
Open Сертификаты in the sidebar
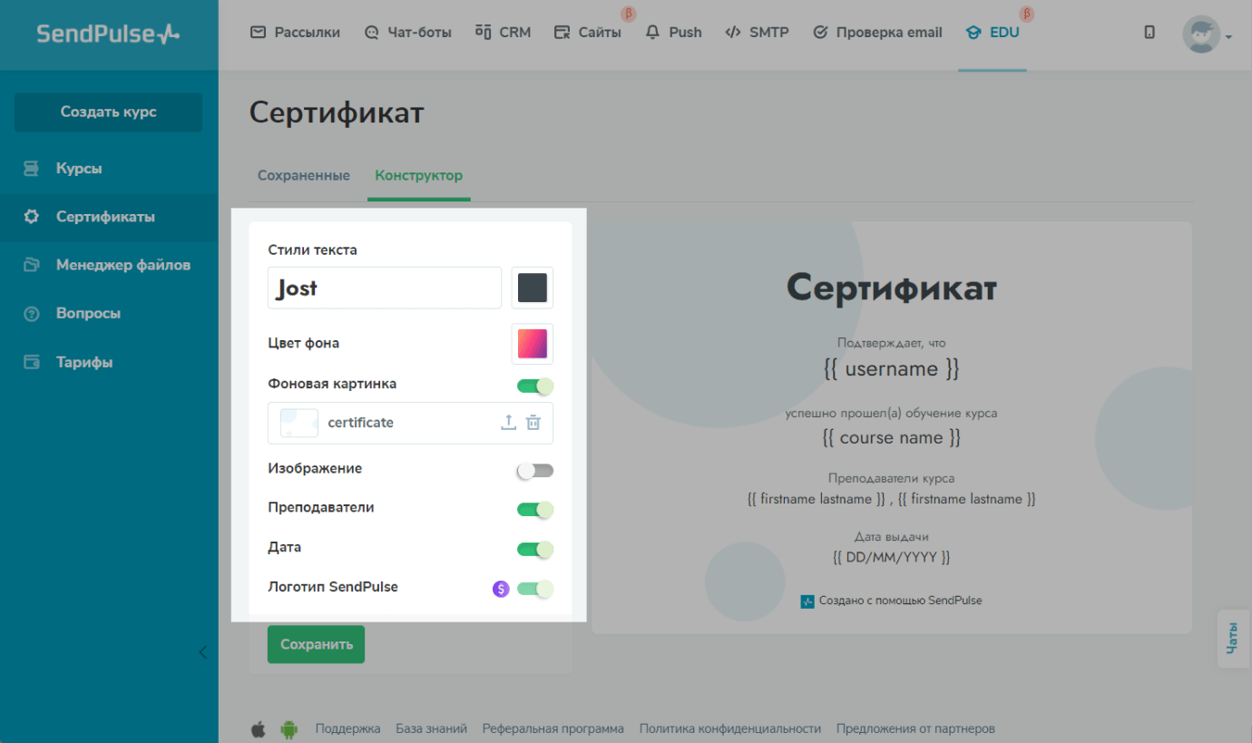tap(109, 217)
